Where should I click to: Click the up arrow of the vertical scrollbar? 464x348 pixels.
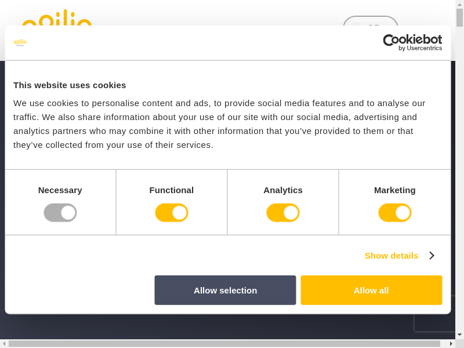(459, 4)
